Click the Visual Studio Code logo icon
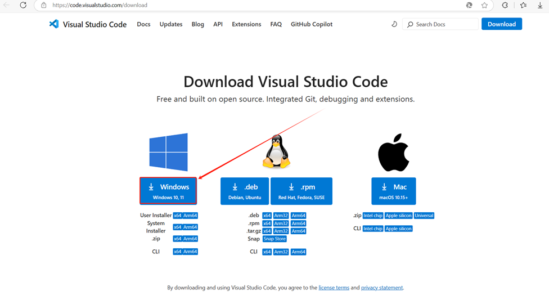 click(x=54, y=24)
